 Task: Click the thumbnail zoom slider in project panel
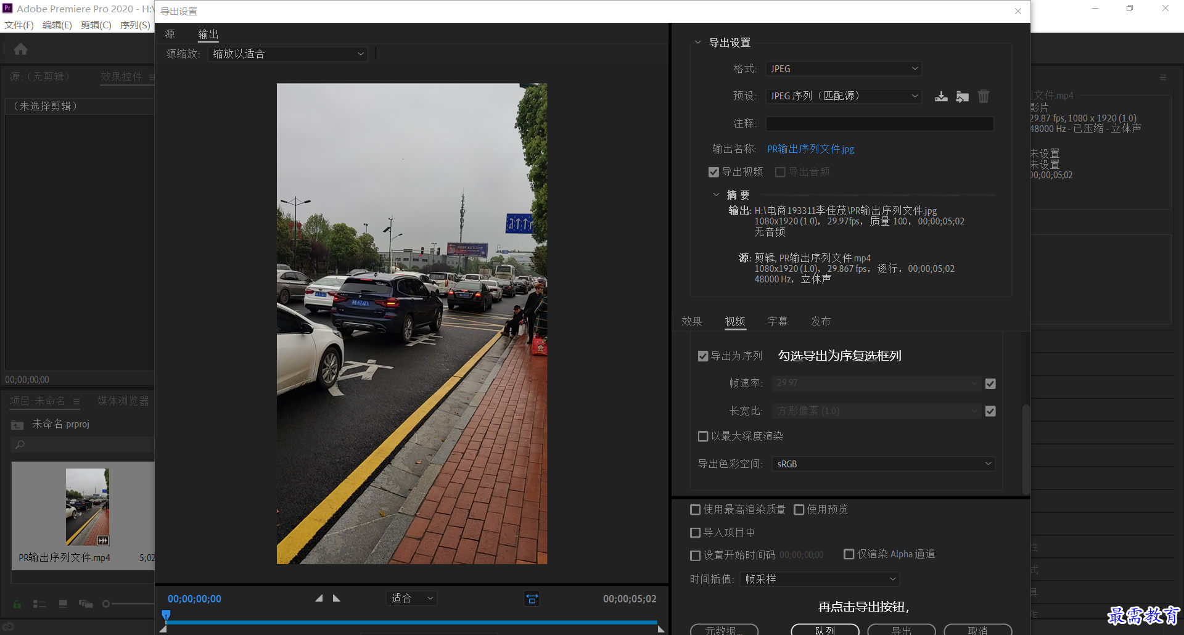click(106, 604)
